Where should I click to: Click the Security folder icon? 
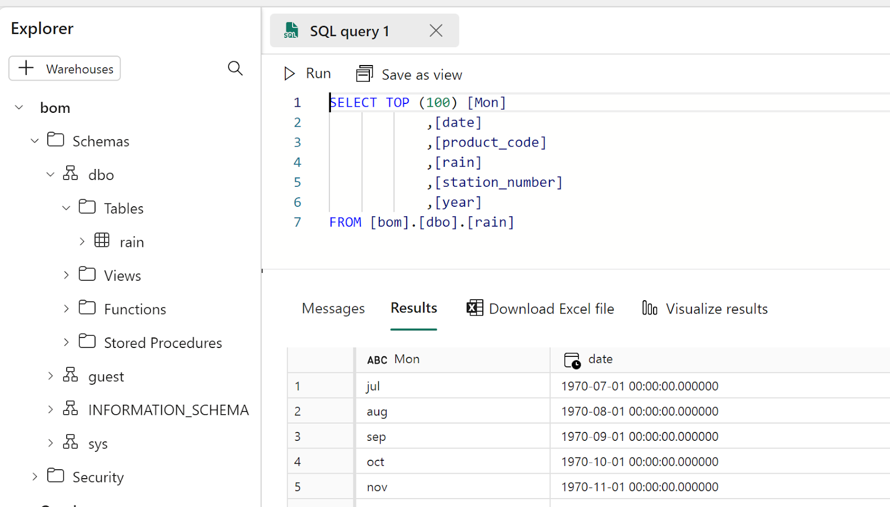(x=56, y=475)
